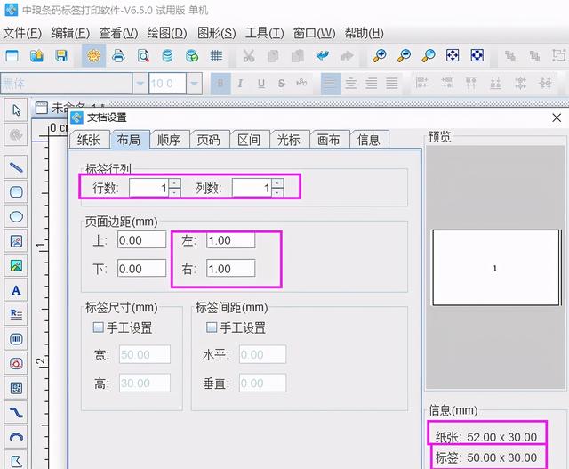Click the zoom in magnifier icon
The width and height of the screenshot is (569, 469).
[x=379, y=55]
